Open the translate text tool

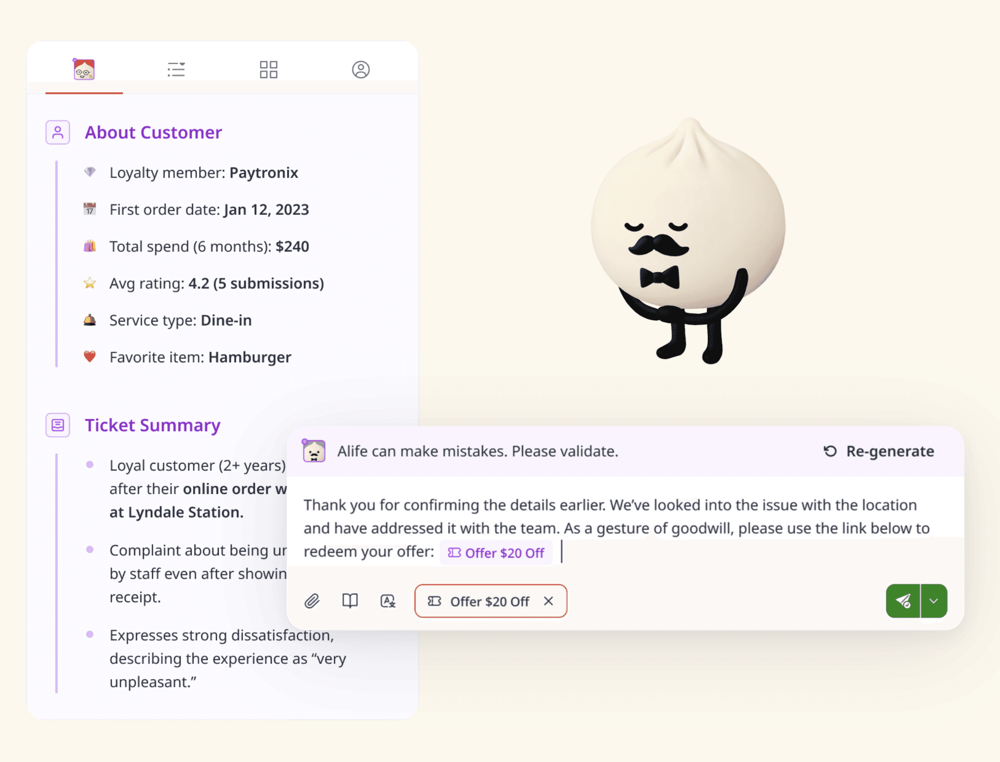(388, 601)
